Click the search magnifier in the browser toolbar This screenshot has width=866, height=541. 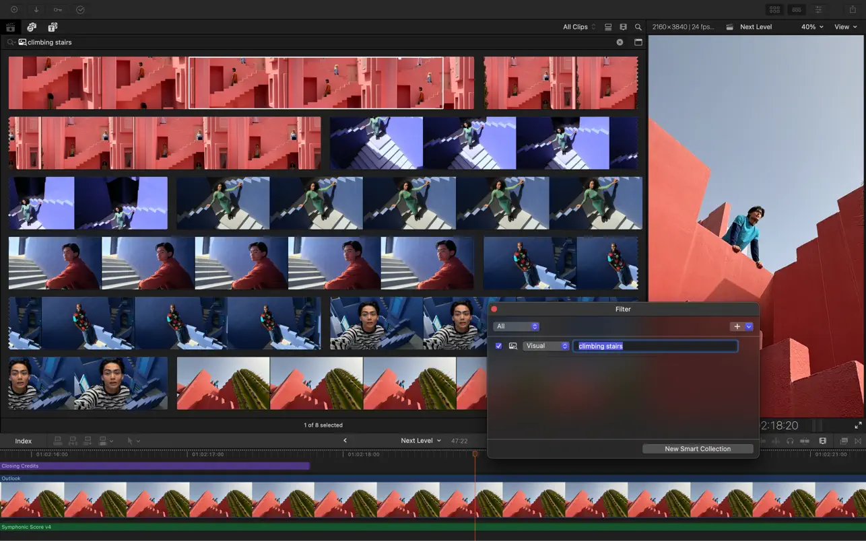pyautogui.click(x=638, y=27)
